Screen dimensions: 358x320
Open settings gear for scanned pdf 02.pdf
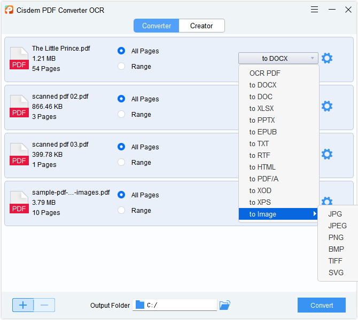[x=327, y=106]
